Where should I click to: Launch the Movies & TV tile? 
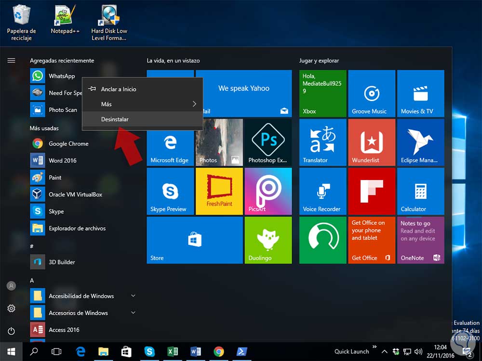(x=420, y=94)
